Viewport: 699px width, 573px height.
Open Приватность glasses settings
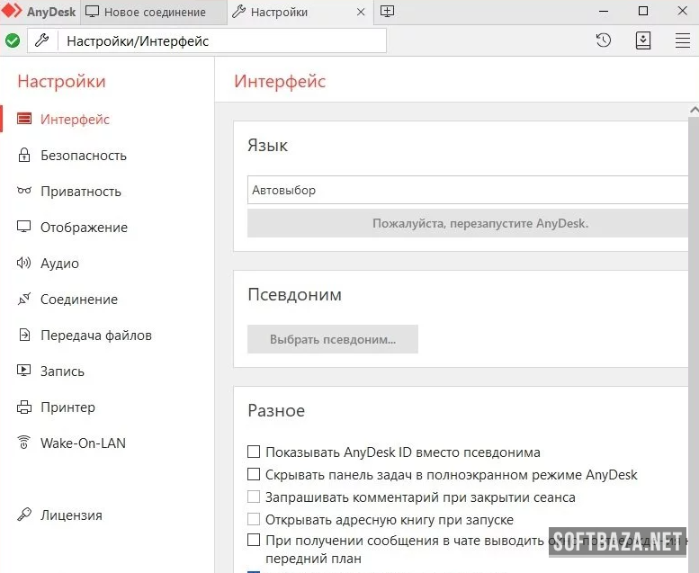(x=80, y=192)
